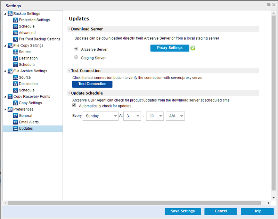Viewport: 278px width, 219px height.
Task: Click the Backup Settings icon
Action: (x=10, y=14)
